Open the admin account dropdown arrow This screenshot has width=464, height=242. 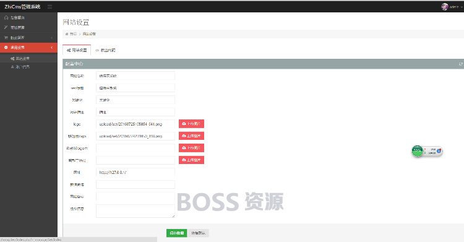click(462, 7)
